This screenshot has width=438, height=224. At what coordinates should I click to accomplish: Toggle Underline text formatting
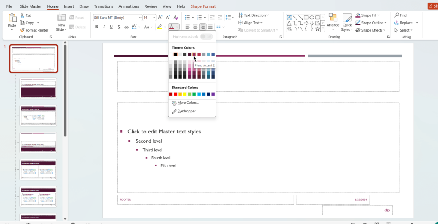pyautogui.click(x=112, y=27)
